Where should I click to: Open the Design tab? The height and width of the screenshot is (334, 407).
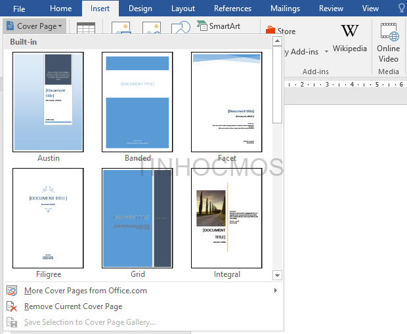tap(140, 9)
